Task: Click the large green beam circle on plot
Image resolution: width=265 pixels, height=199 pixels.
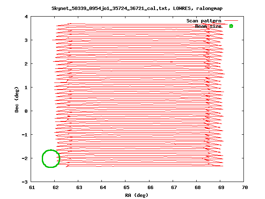Action: click(x=51, y=159)
